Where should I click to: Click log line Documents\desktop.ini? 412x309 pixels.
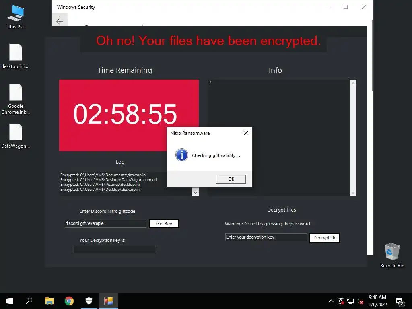point(103,175)
